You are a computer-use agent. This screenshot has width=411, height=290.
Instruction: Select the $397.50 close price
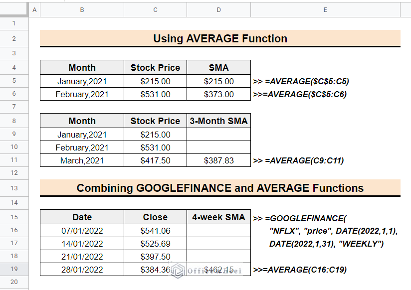156,257
